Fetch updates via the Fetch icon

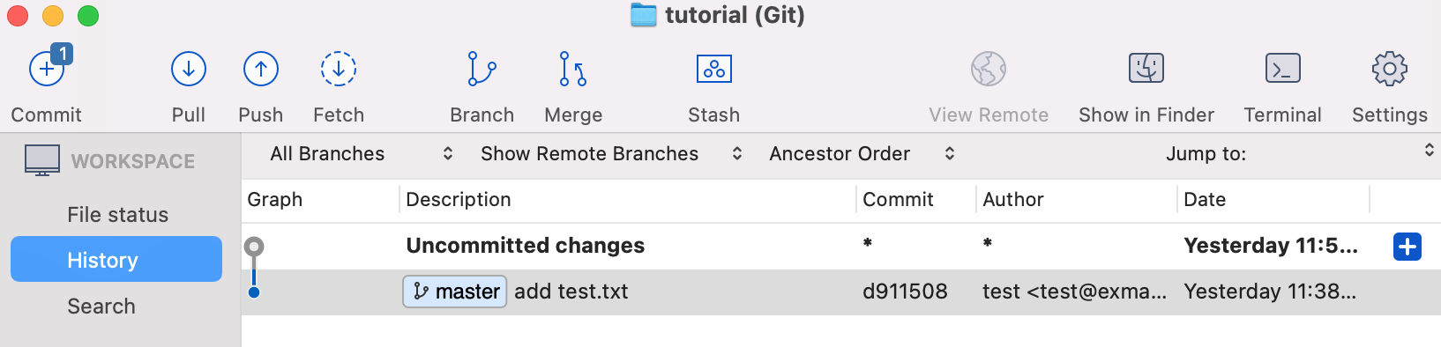point(339,69)
